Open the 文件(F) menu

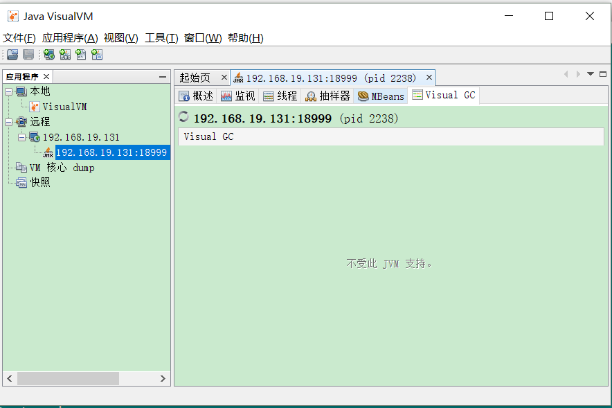click(19, 38)
